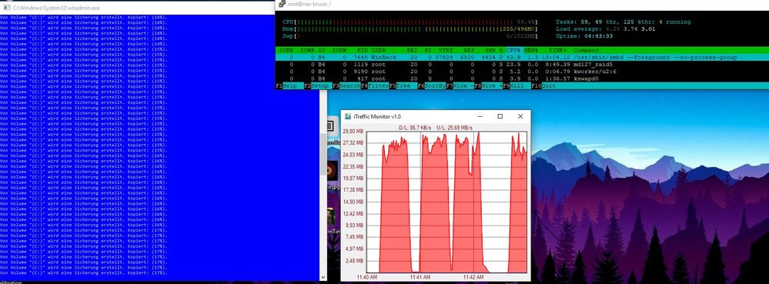769x284 pixels.
Task: Switch htop to Tree view via F5
Action: [x=400, y=85]
